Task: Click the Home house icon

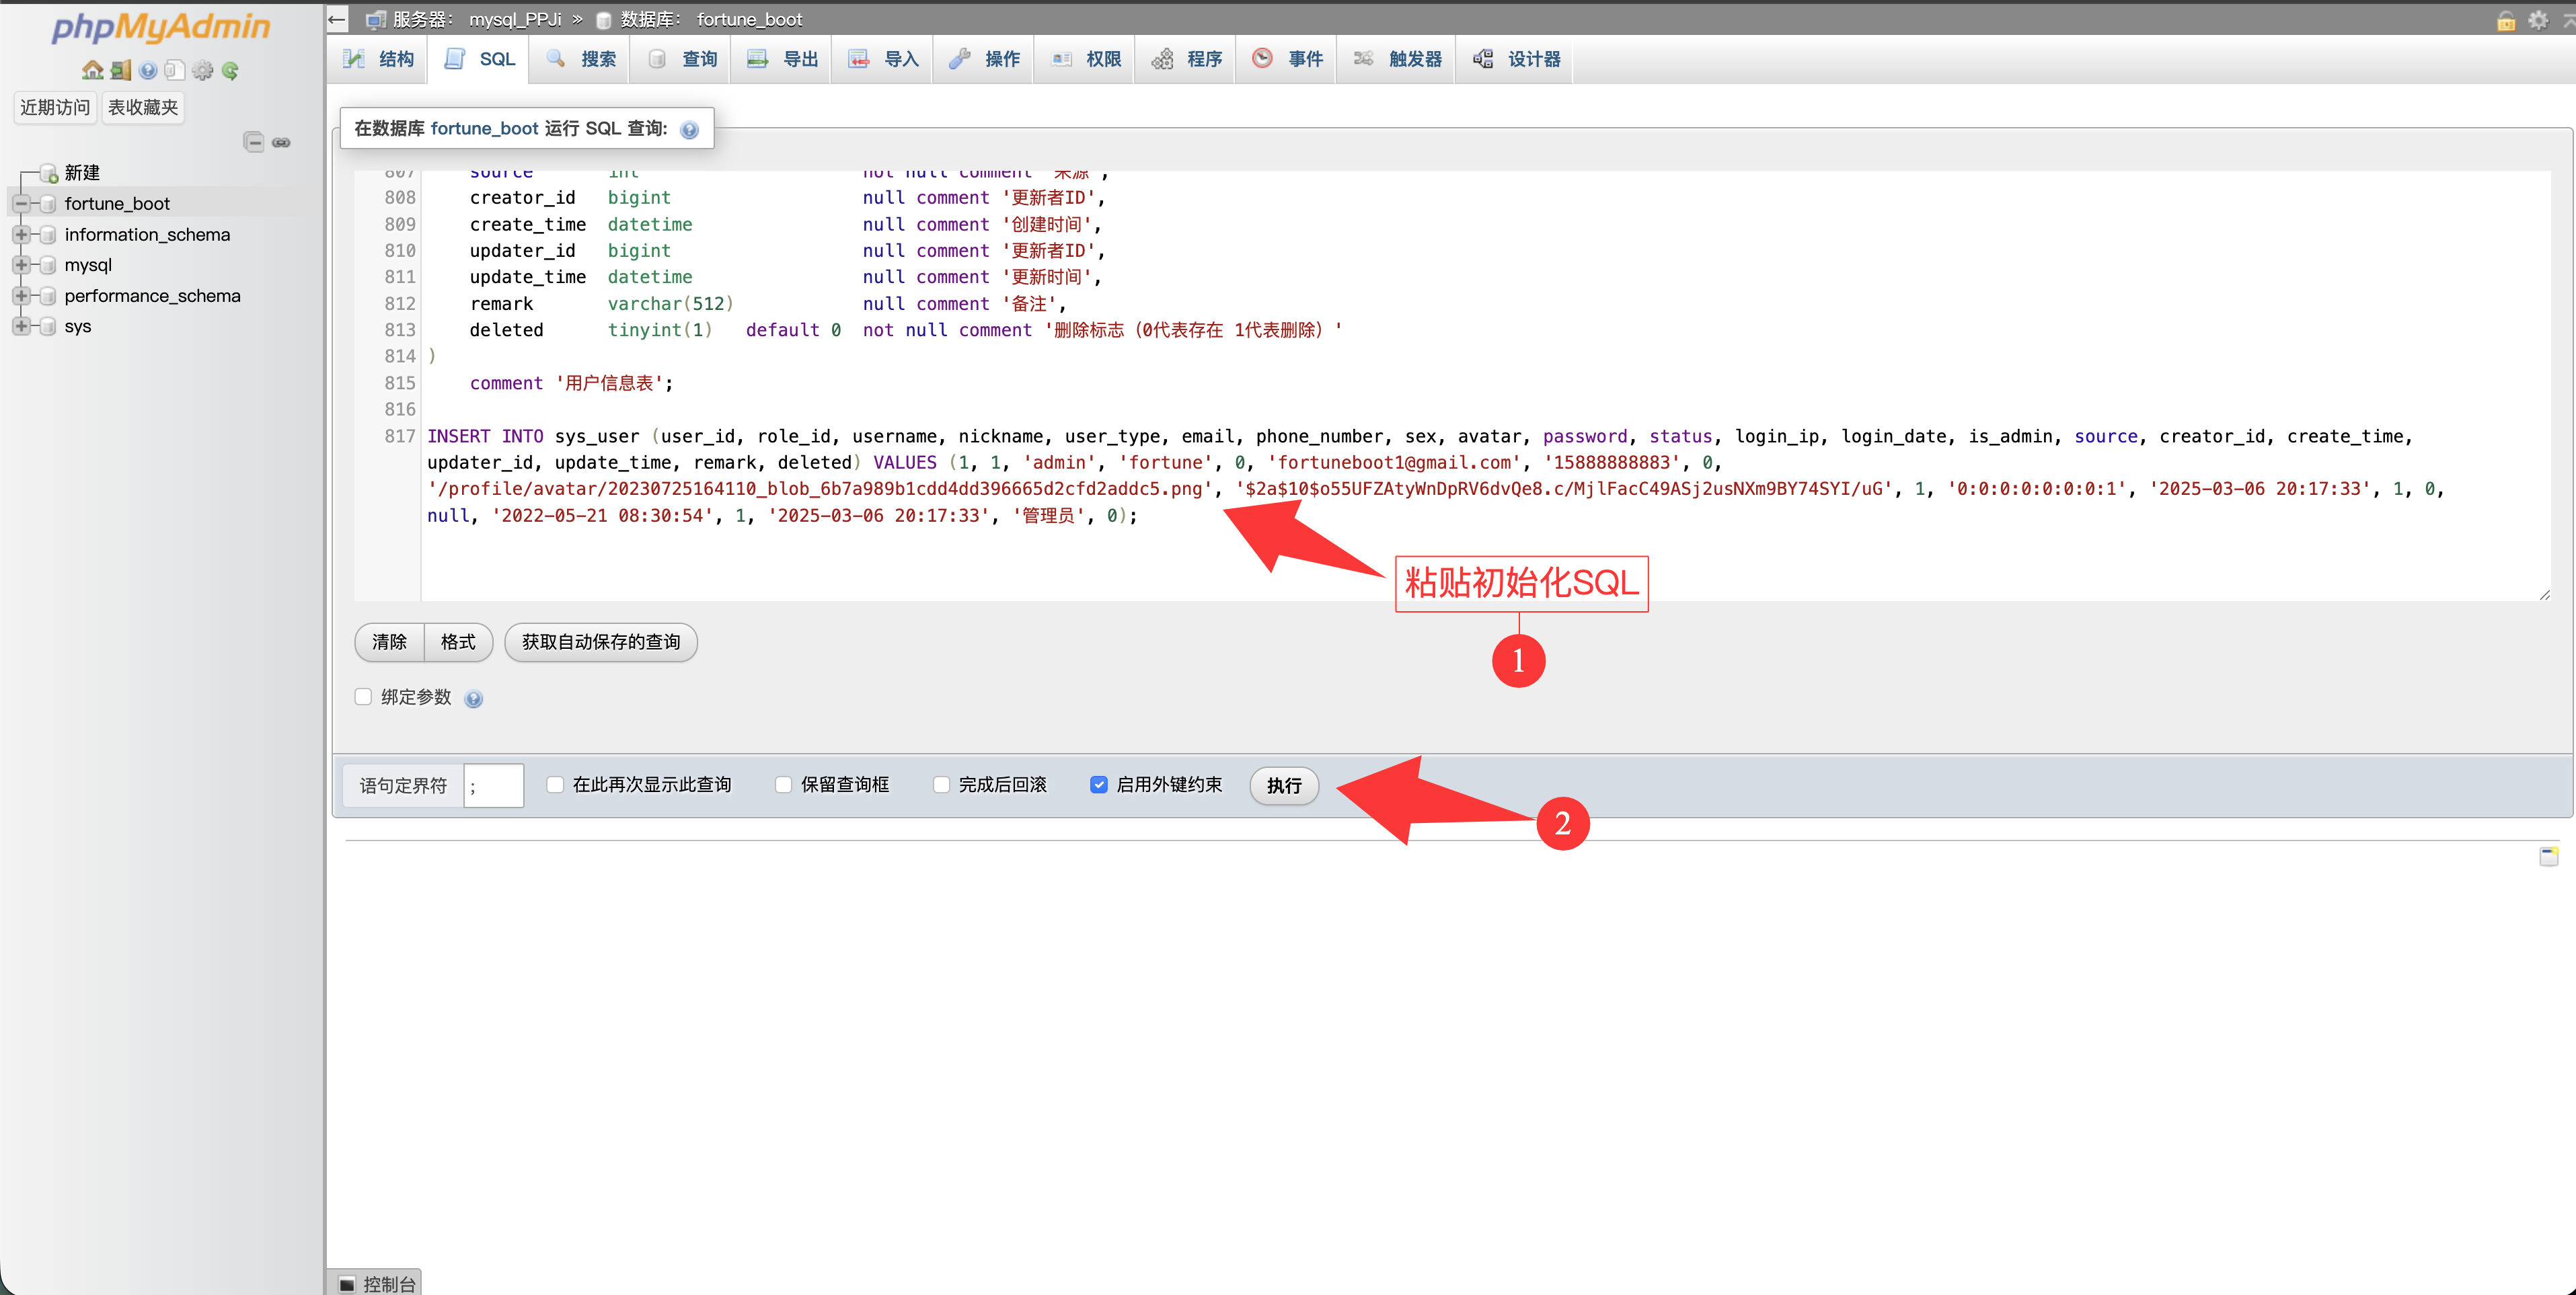Action: coord(92,70)
